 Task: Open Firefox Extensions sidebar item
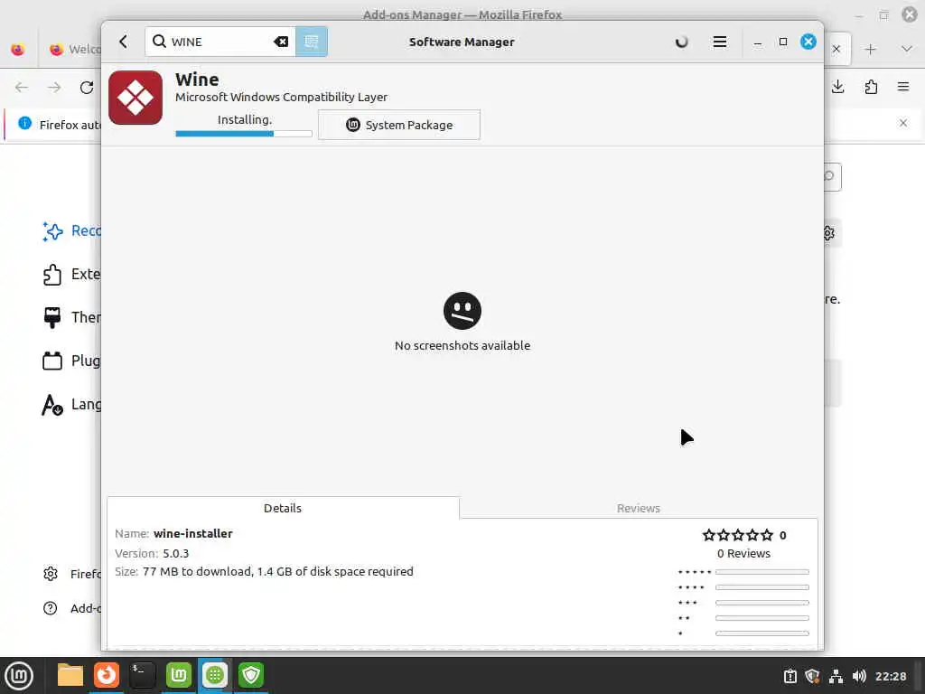(x=71, y=275)
